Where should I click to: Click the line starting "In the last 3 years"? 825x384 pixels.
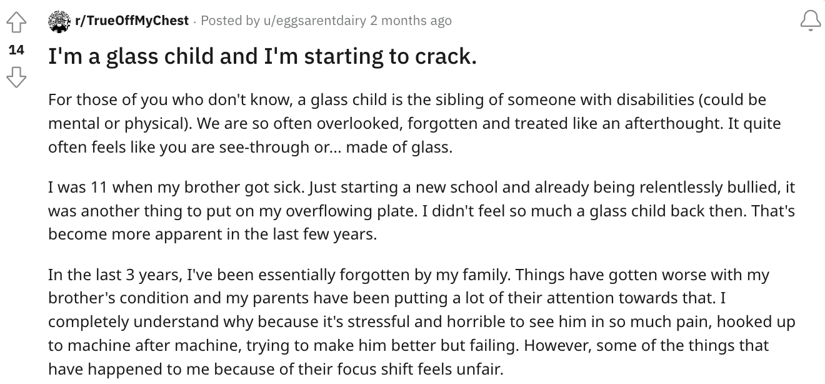coord(408,275)
